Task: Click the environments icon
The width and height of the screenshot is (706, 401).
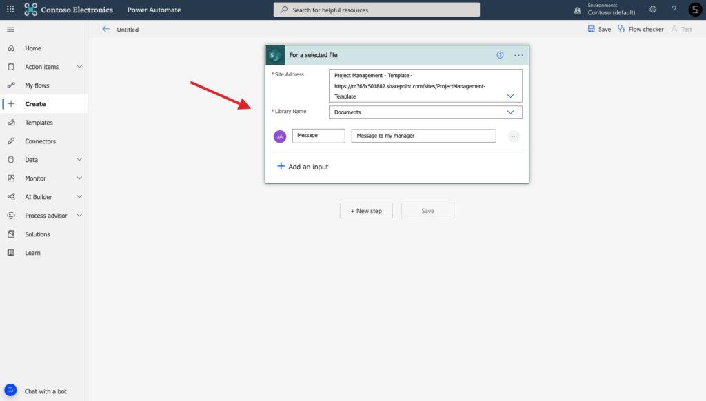Action: point(577,10)
